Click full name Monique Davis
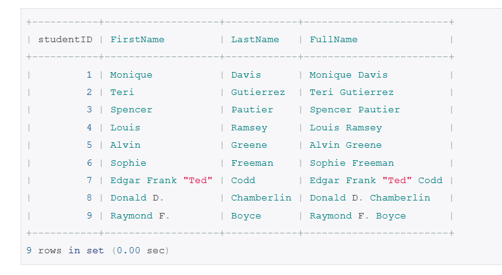 [349, 75]
